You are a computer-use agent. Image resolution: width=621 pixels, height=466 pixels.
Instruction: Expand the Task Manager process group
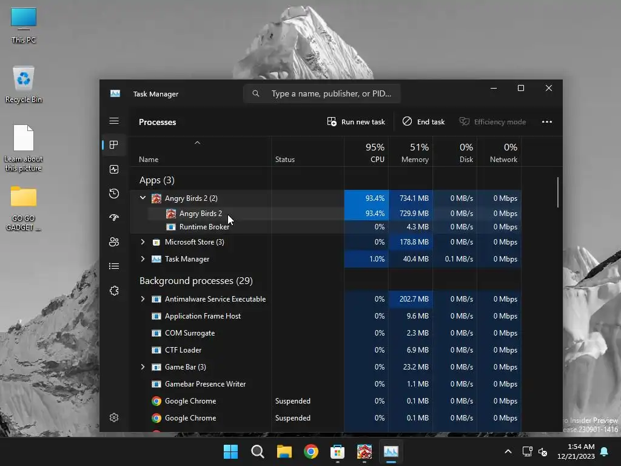[143, 259]
